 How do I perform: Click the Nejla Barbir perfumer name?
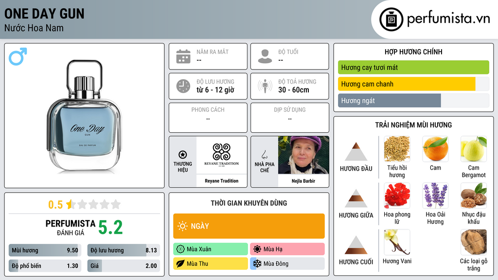pyautogui.click(x=303, y=181)
